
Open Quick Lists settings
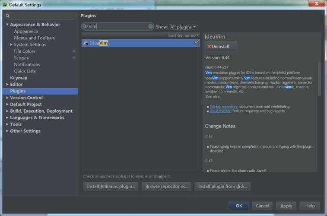click(x=25, y=71)
